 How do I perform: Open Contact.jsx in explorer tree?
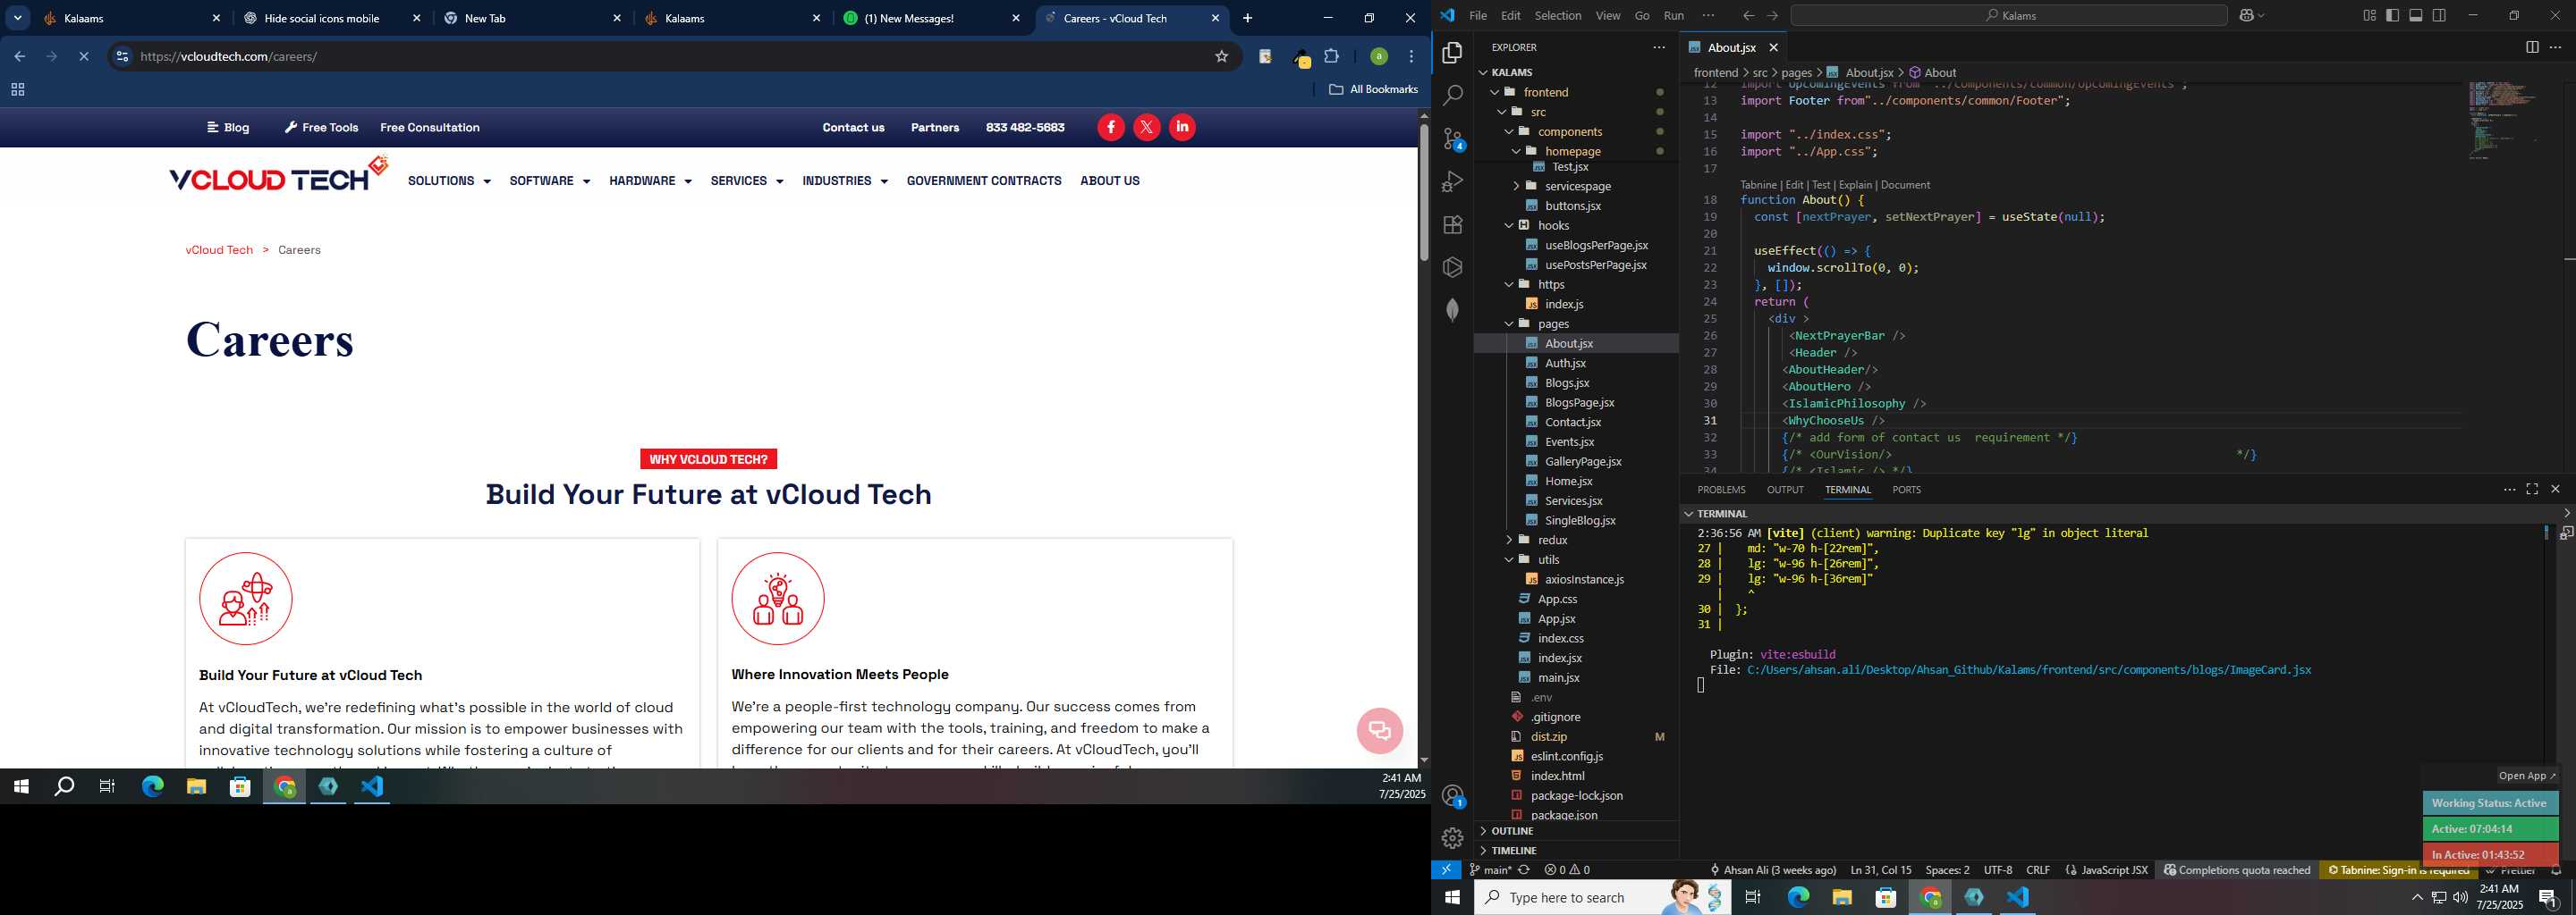[x=1572, y=422]
